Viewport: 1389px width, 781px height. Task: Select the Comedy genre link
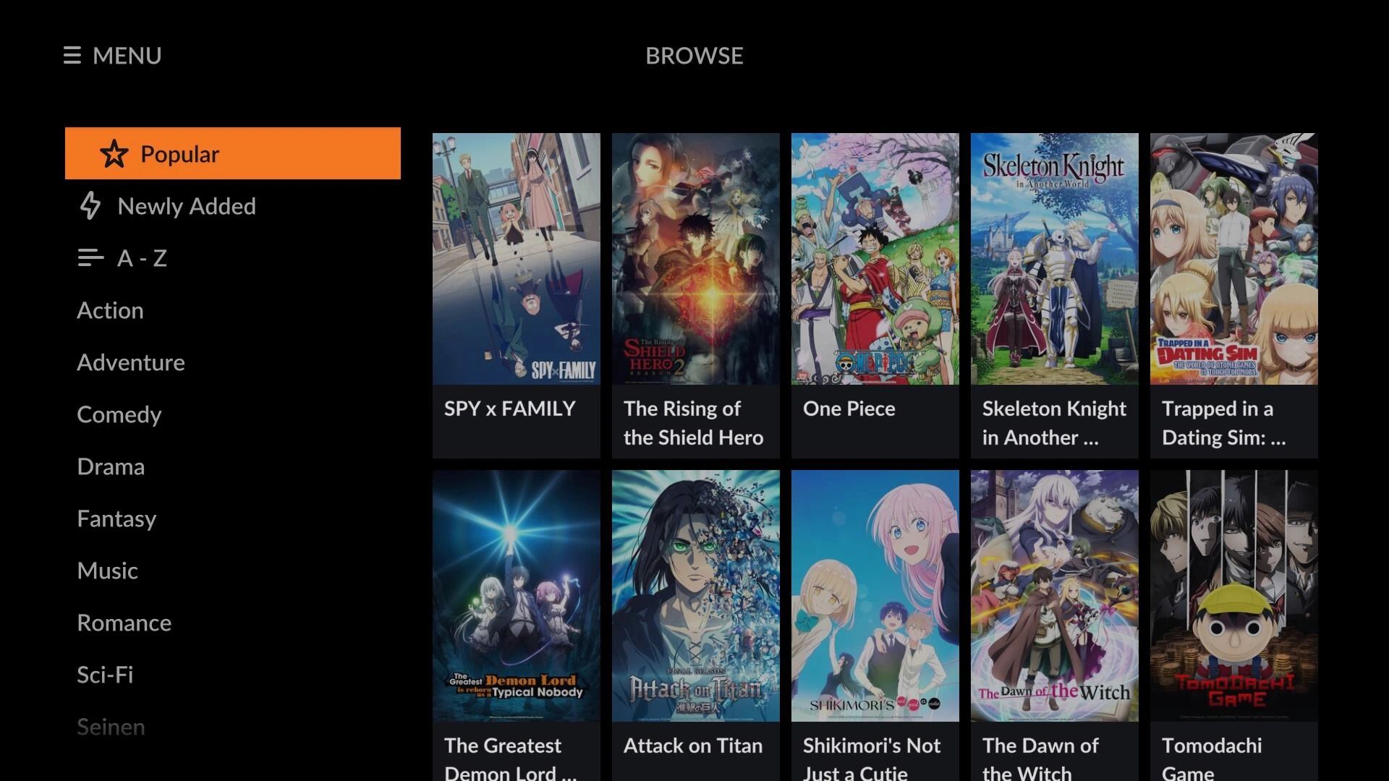point(119,415)
